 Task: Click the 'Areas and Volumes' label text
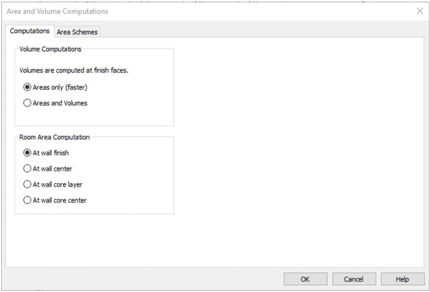[x=60, y=103]
